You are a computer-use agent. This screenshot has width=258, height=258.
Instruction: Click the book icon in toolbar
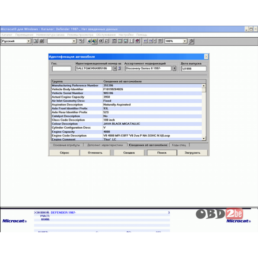pos(137,41)
